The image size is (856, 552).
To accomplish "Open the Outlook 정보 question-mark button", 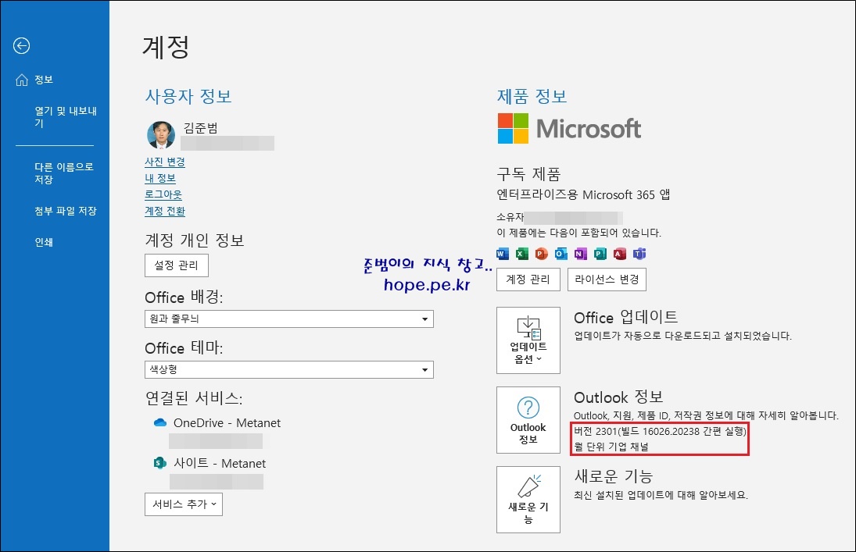I will [528, 420].
